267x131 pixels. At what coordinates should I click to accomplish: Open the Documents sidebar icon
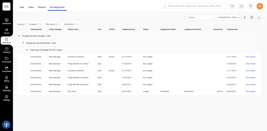(x=7, y=60)
